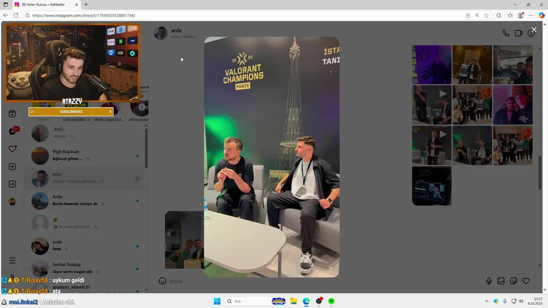Open the Edge tab actions menu
The height and width of the screenshot is (308, 548).
pyautogui.click(x=6, y=5)
